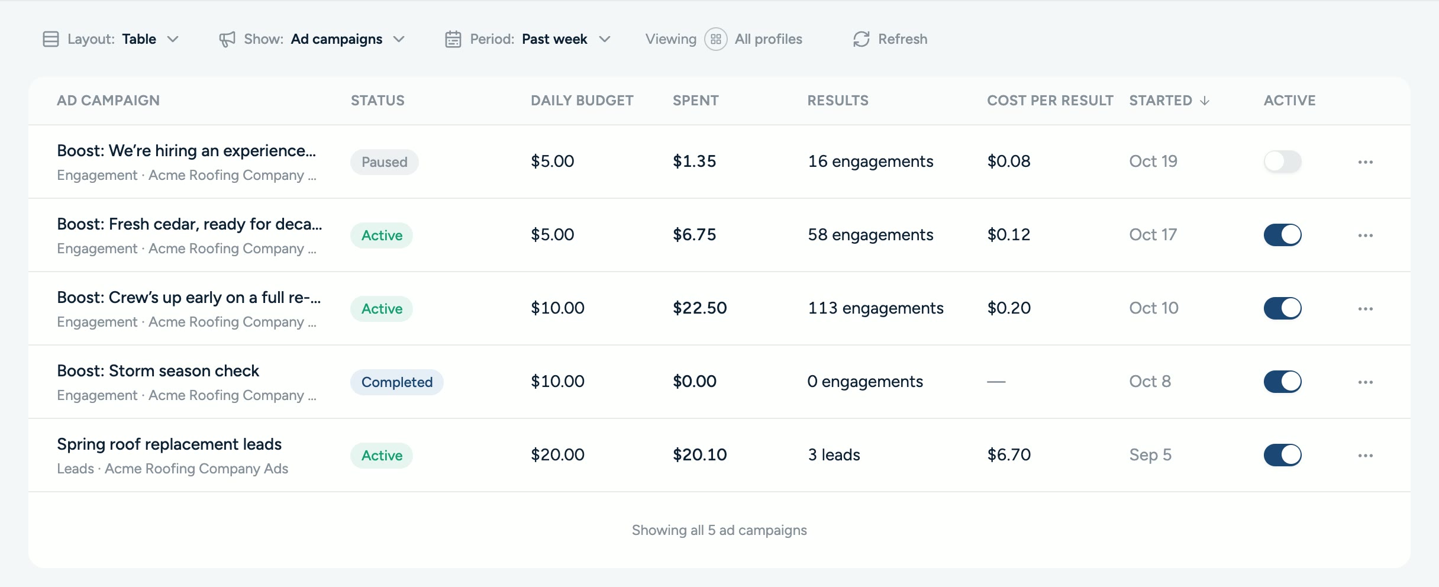1439x587 pixels.
Task: Open the Boost: We're hiring campaign
Action: [x=186, y=151]
